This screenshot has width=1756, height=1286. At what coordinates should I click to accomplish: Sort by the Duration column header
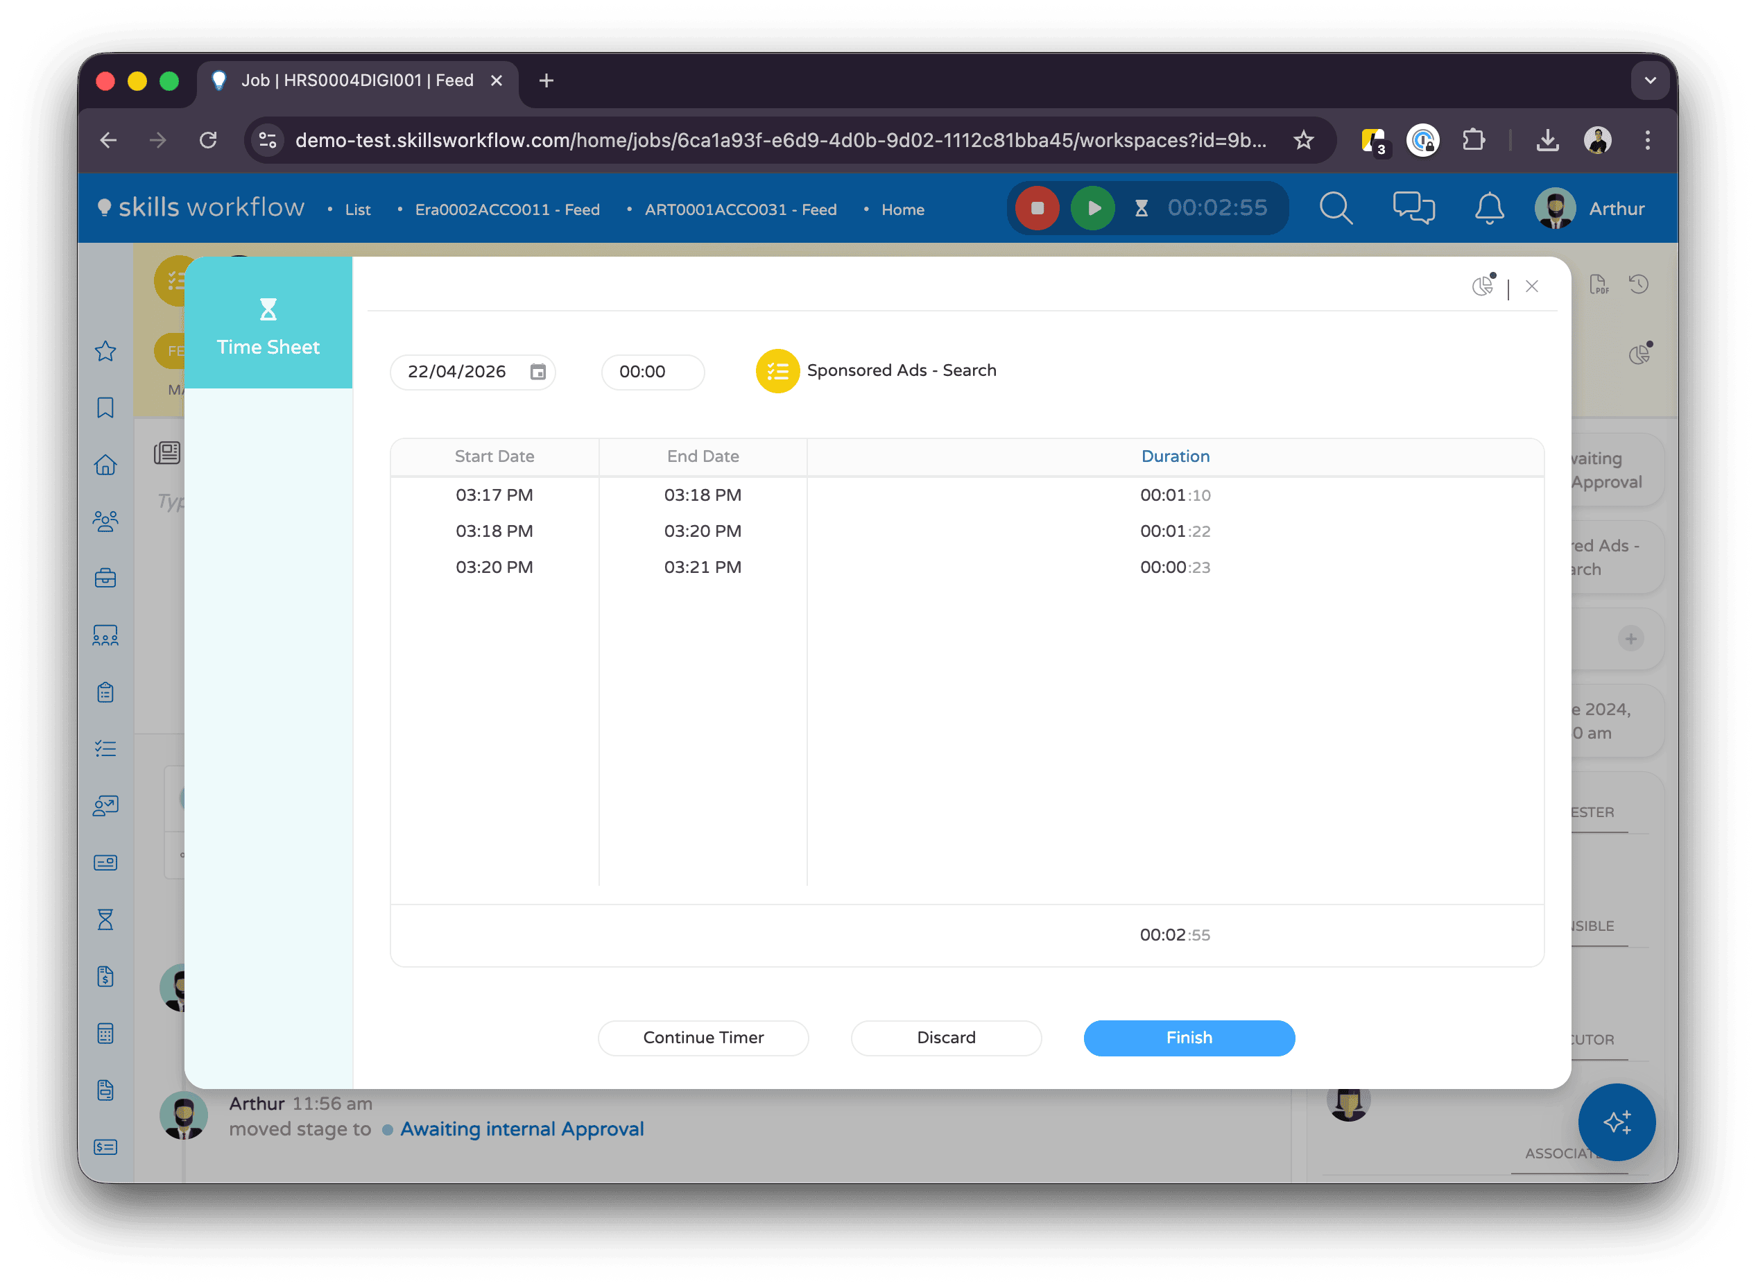click(1175, 456)
